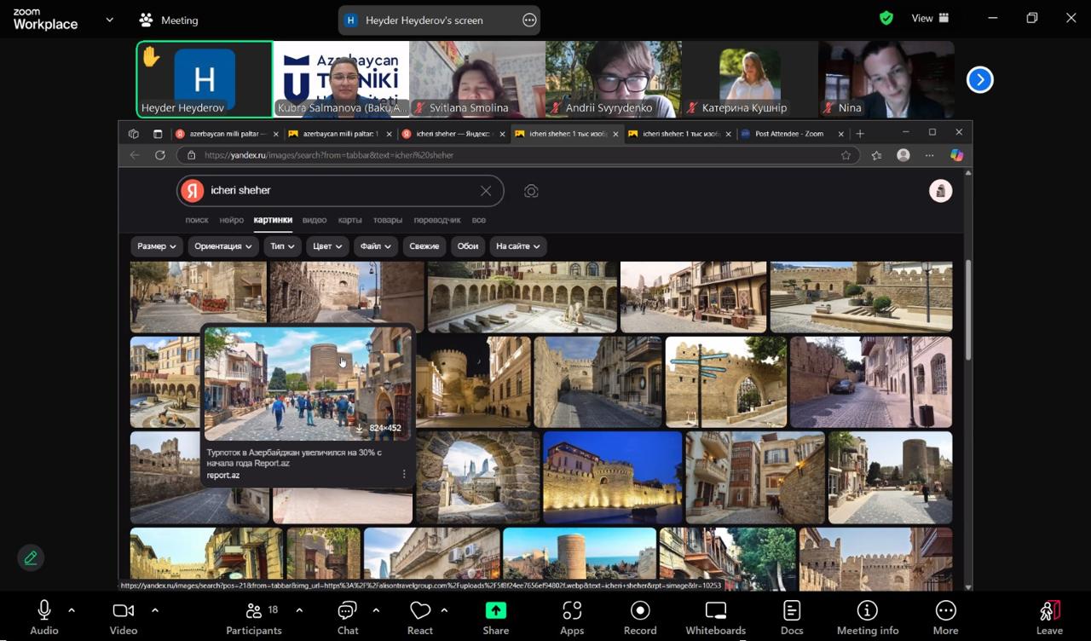
Task: Open Meeting info panel
Action: (867, 617)
